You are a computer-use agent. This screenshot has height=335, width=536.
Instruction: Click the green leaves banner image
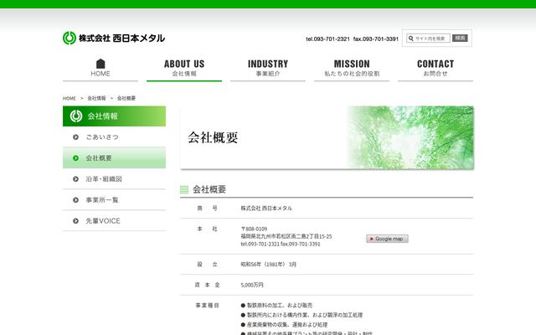tap(410, 137)
